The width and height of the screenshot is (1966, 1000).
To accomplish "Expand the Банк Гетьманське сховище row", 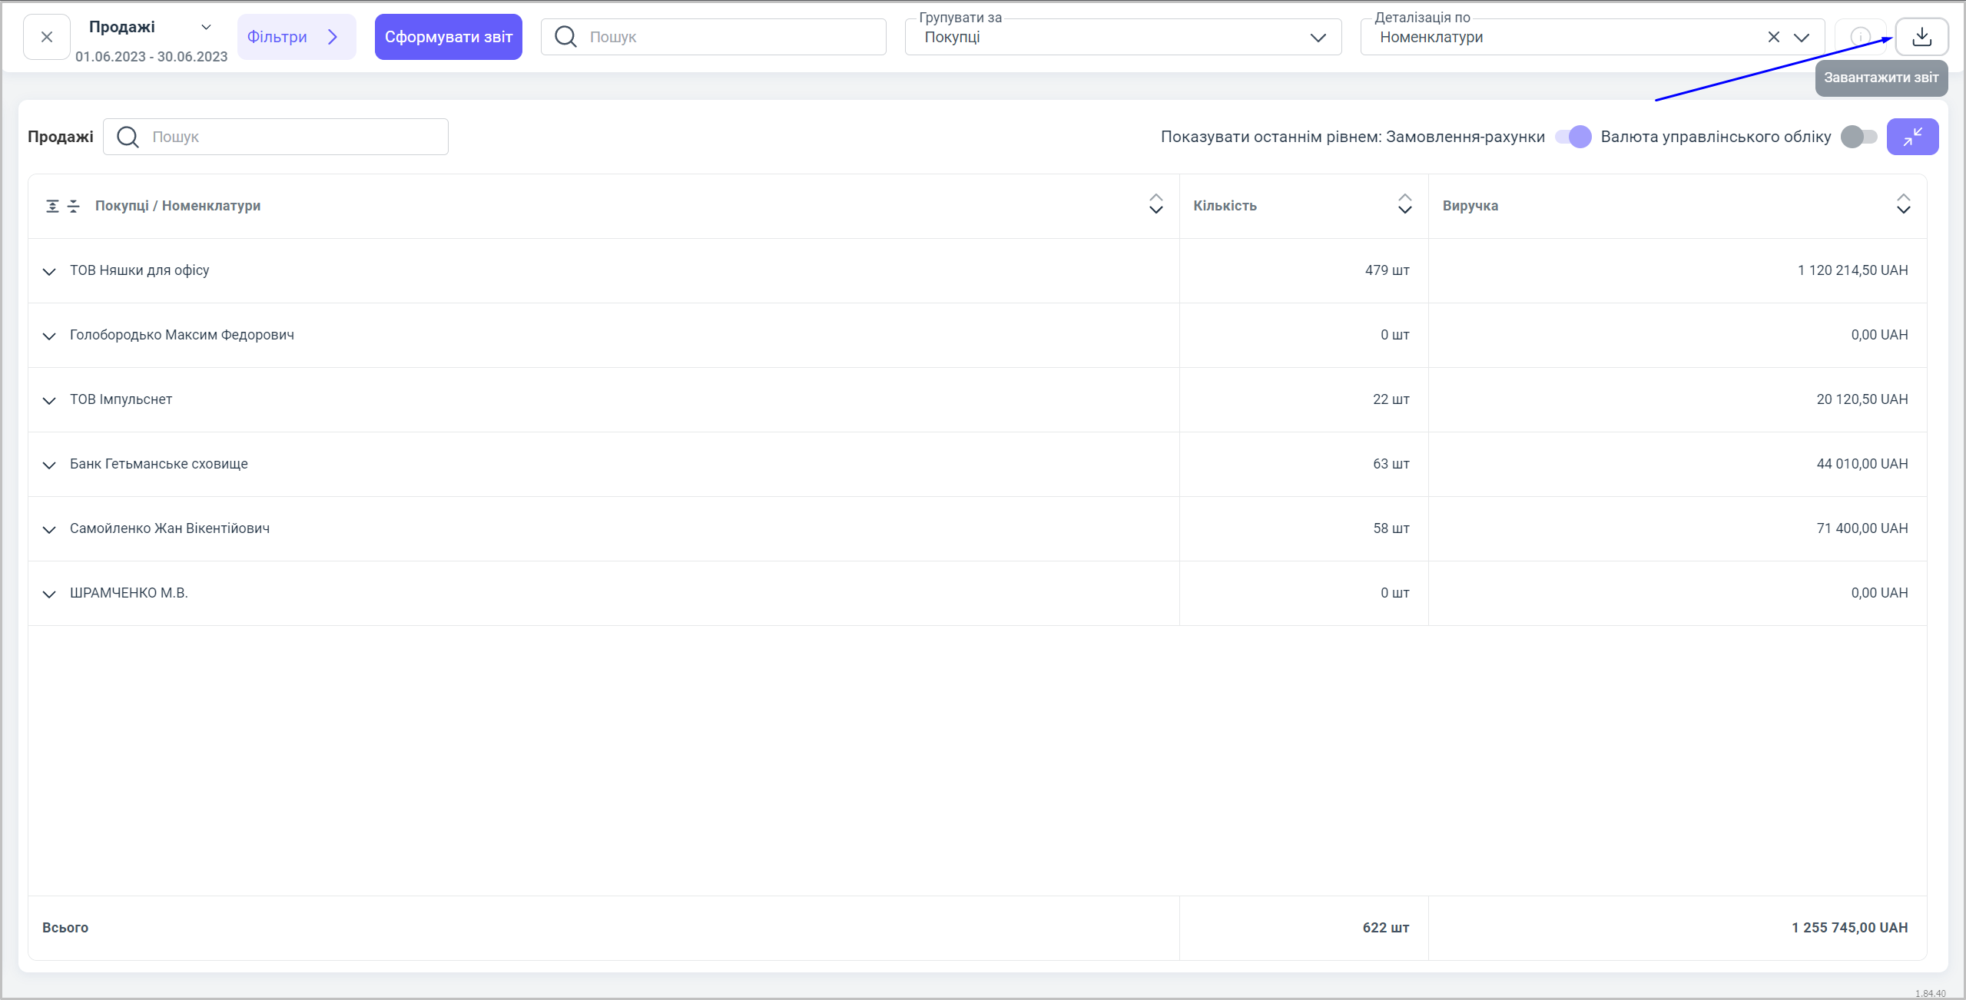I will (x=49, y=465).
